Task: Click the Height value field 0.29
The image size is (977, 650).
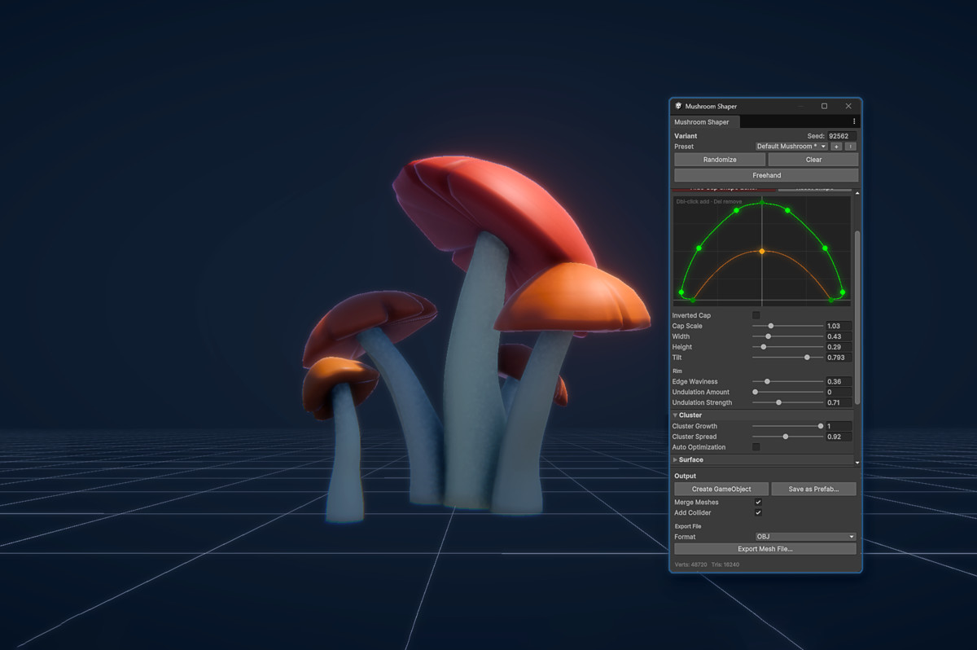Action: click(x=839, y=347)
